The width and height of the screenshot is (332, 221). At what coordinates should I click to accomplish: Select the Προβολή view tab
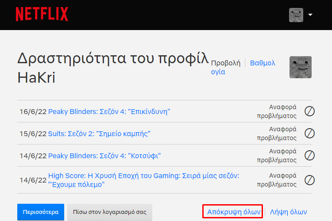(226, 63)
